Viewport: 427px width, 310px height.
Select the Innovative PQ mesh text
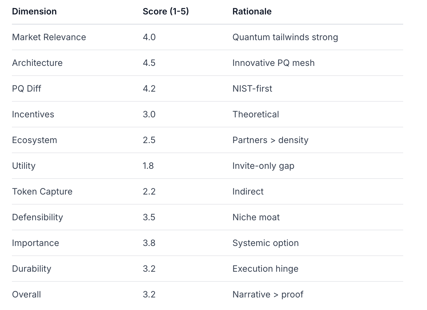click(273, 63)
